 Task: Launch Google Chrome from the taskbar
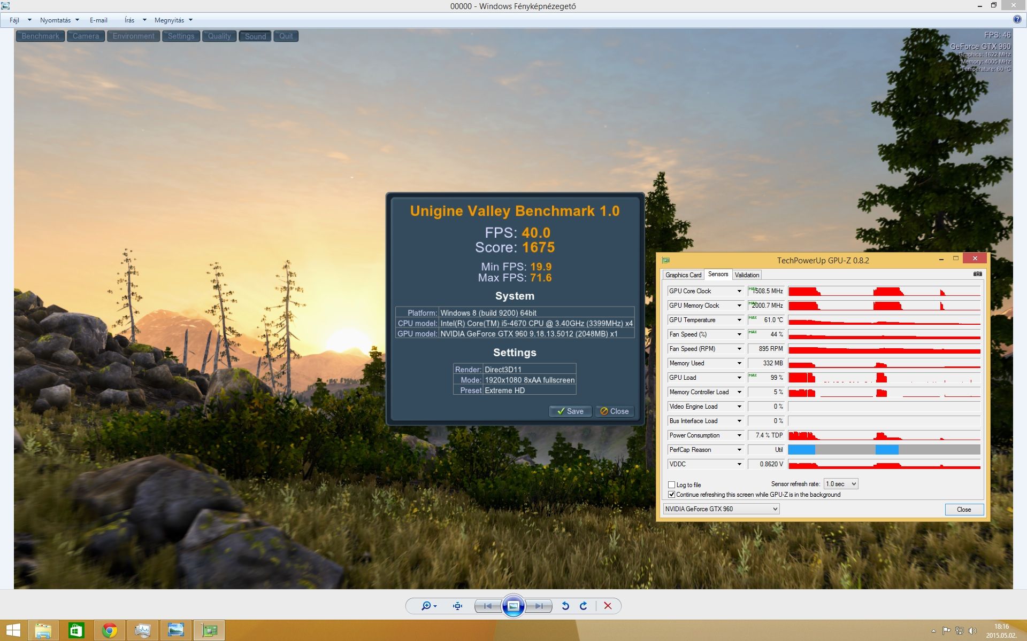tap(110, 631)
